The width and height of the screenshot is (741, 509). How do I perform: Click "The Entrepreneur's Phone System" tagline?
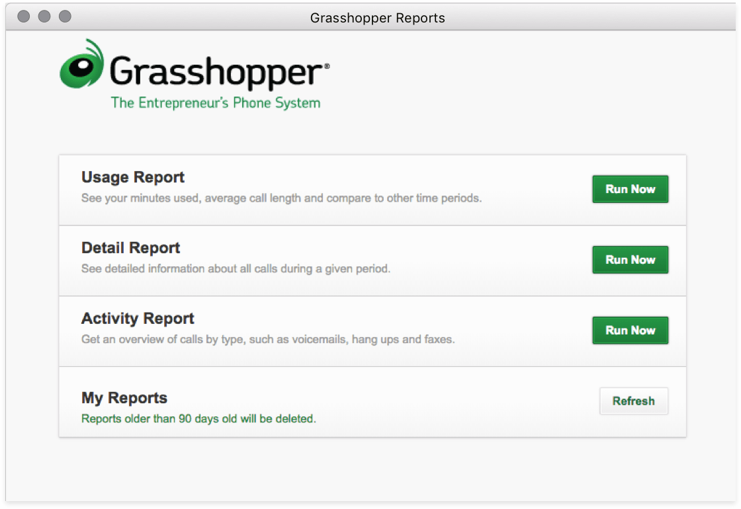(216, 103)
